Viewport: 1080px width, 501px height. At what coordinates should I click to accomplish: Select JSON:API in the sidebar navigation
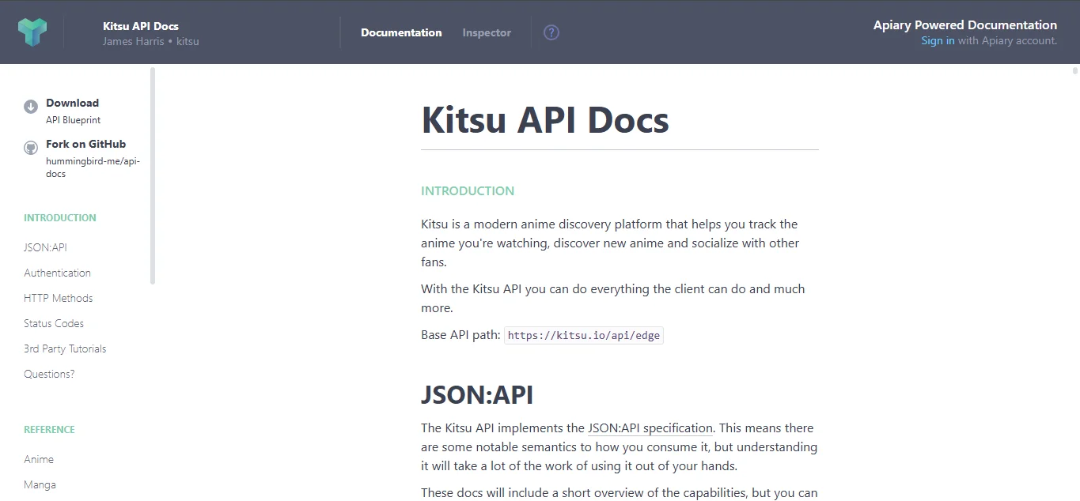[x=45, y=247]
